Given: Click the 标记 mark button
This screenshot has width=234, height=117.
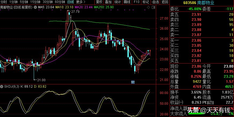Looking at the screenshot, I should (145, 2).
